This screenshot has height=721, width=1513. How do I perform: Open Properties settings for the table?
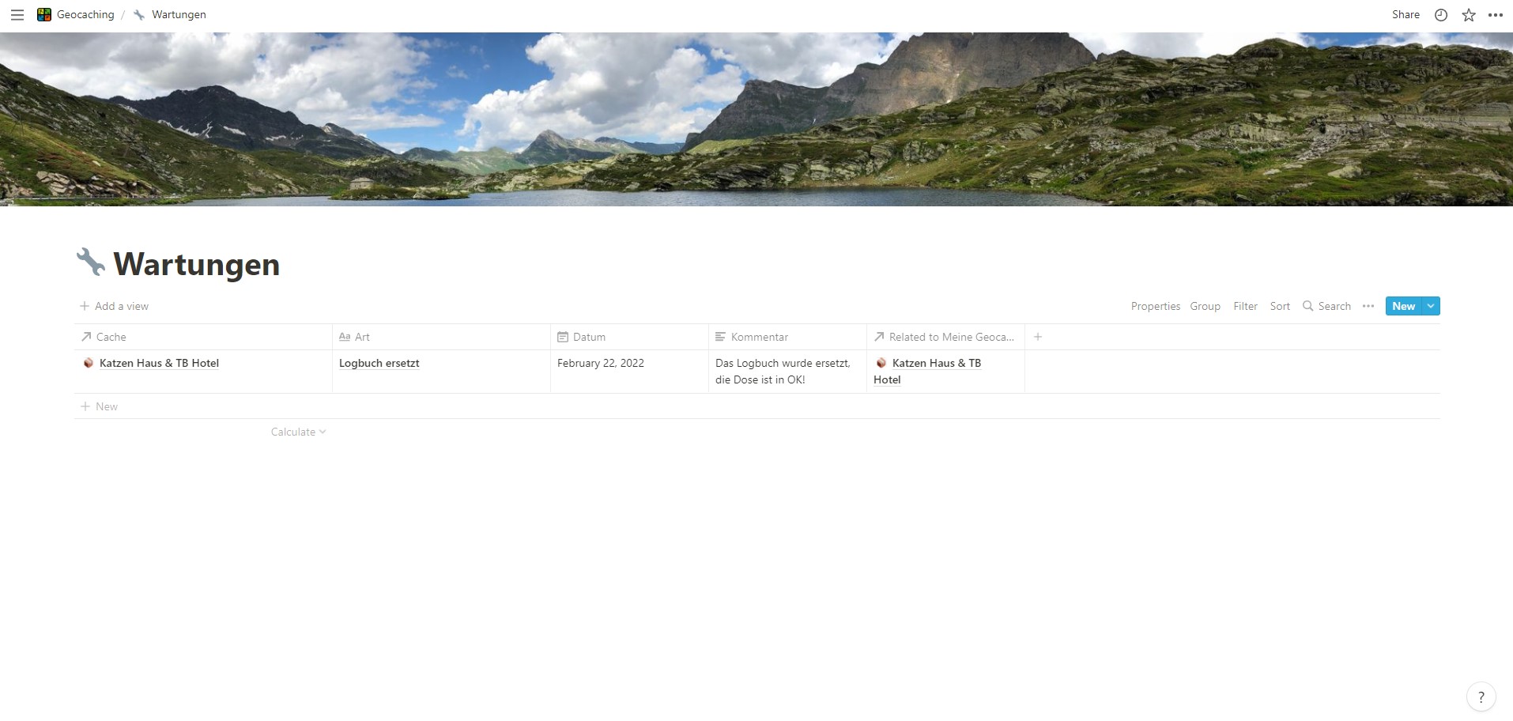coord(1155,306)
